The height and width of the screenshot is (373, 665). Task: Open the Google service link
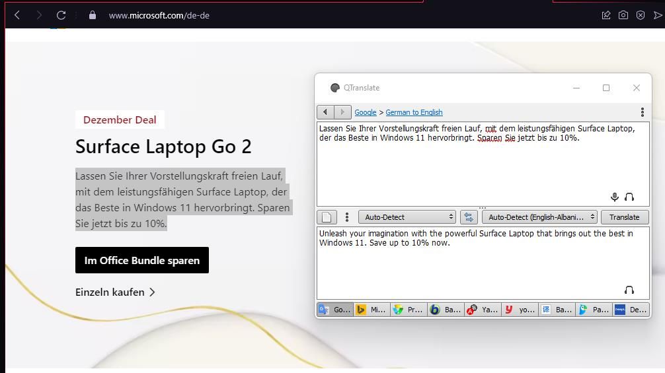pyautogui.click(x=366, y=112)
